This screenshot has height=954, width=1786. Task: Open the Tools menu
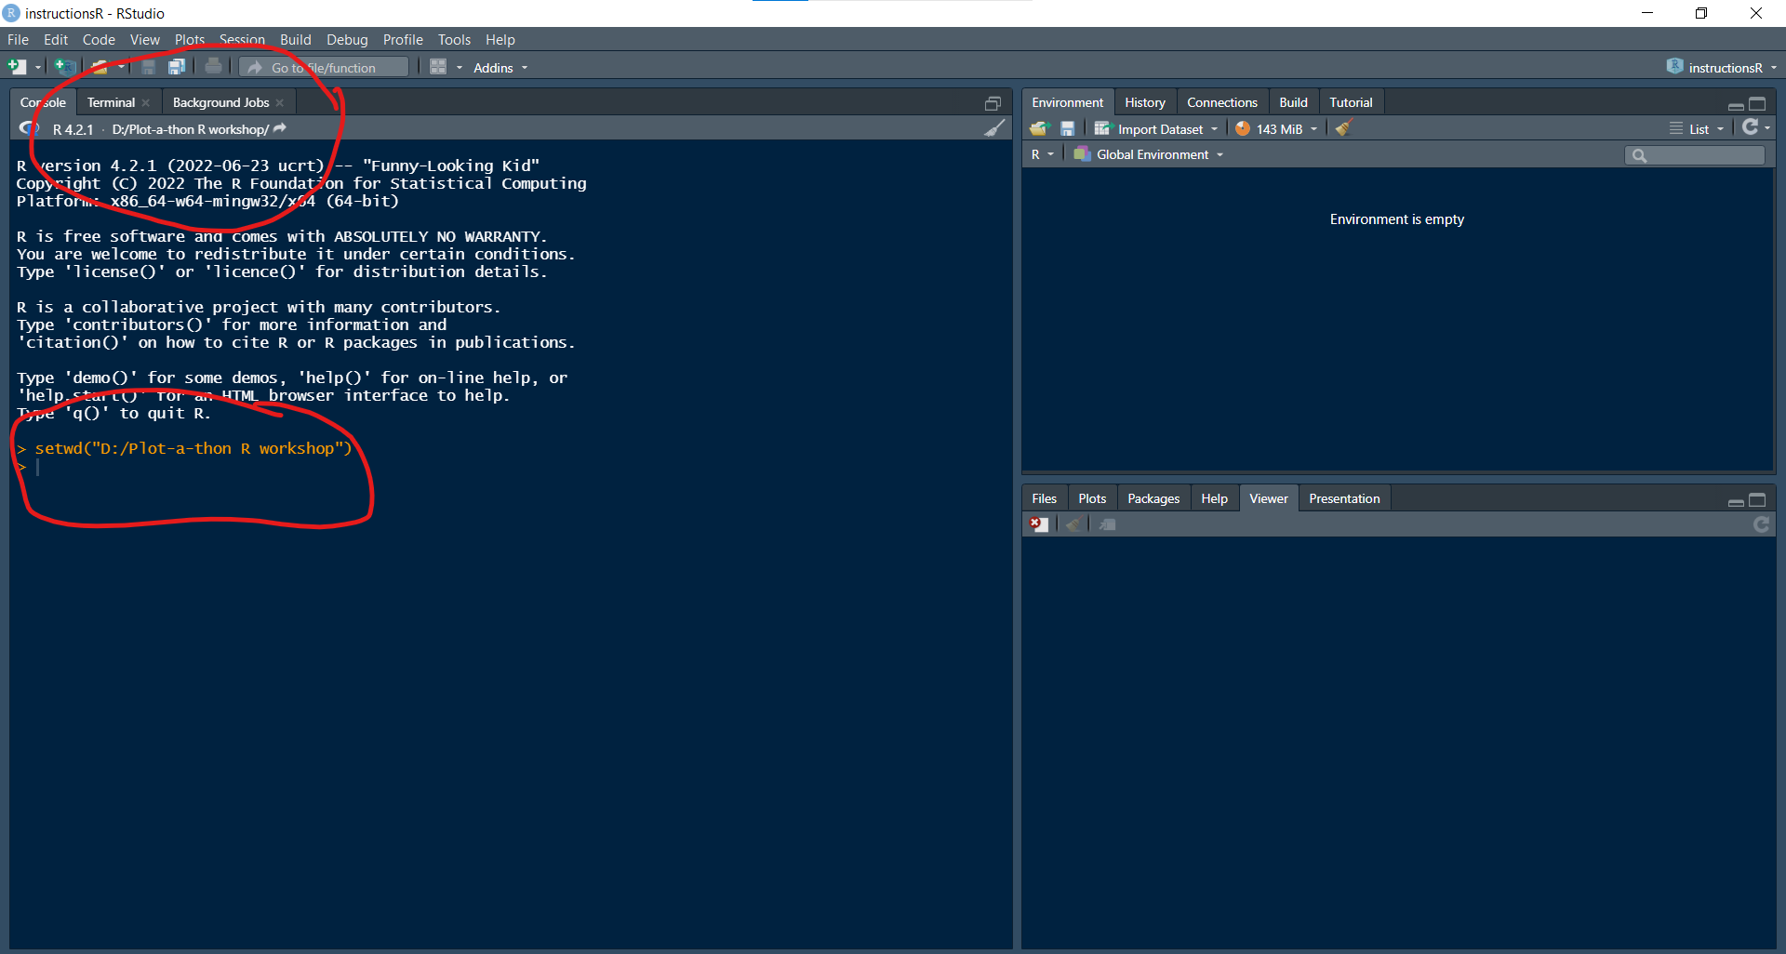tap(454, 40)
